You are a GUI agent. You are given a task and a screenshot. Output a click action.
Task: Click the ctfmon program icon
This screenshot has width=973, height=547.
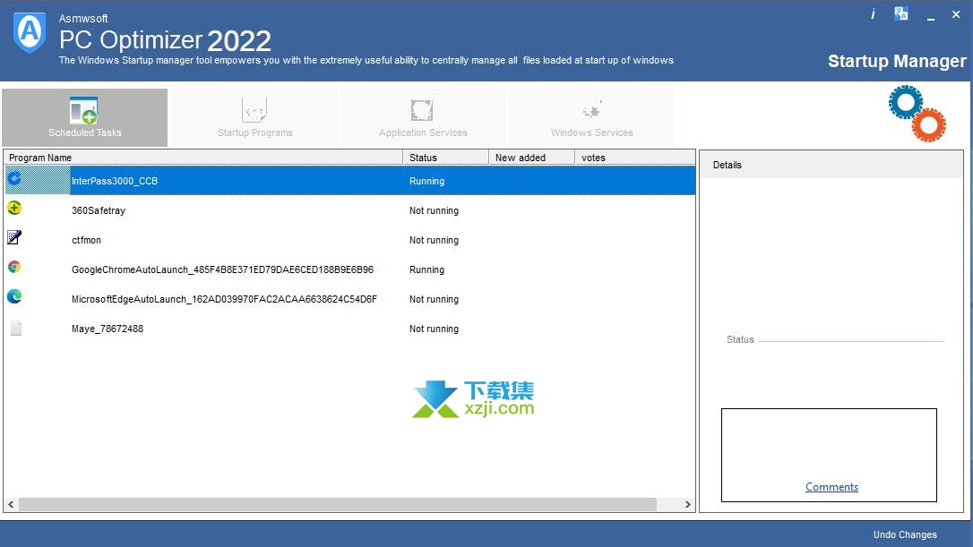click(14, 237)
